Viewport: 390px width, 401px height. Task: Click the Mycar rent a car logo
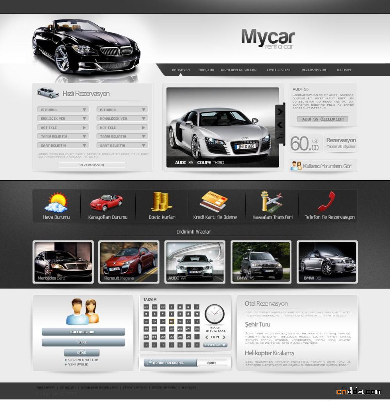pyautogui.click(x=268, y=39)
